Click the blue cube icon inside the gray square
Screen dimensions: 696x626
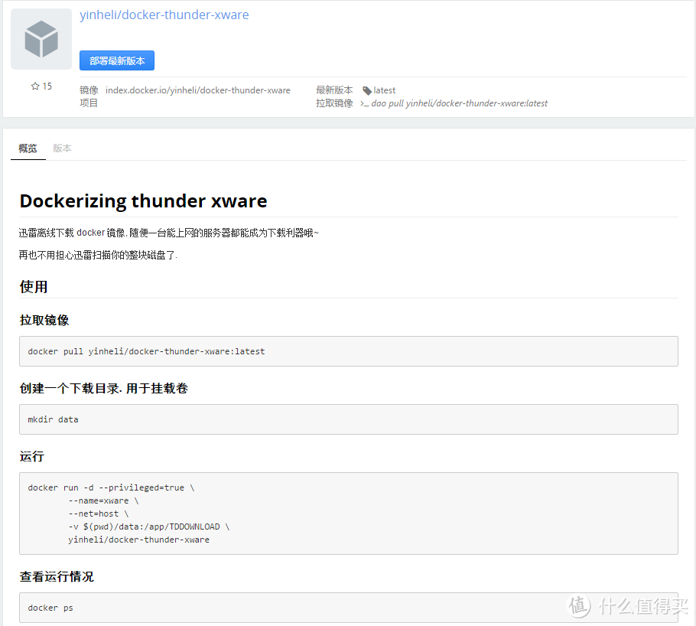coord(41,38)
